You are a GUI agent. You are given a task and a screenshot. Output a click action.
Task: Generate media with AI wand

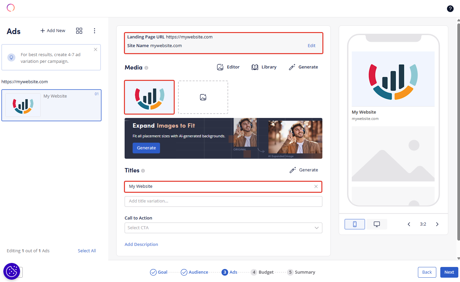pos(303,67)
